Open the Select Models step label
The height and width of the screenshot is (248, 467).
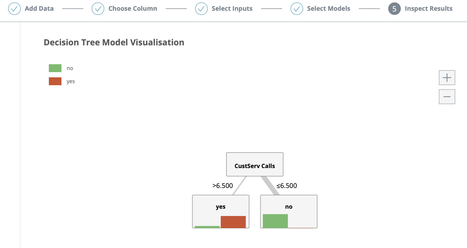coord(328,9)
